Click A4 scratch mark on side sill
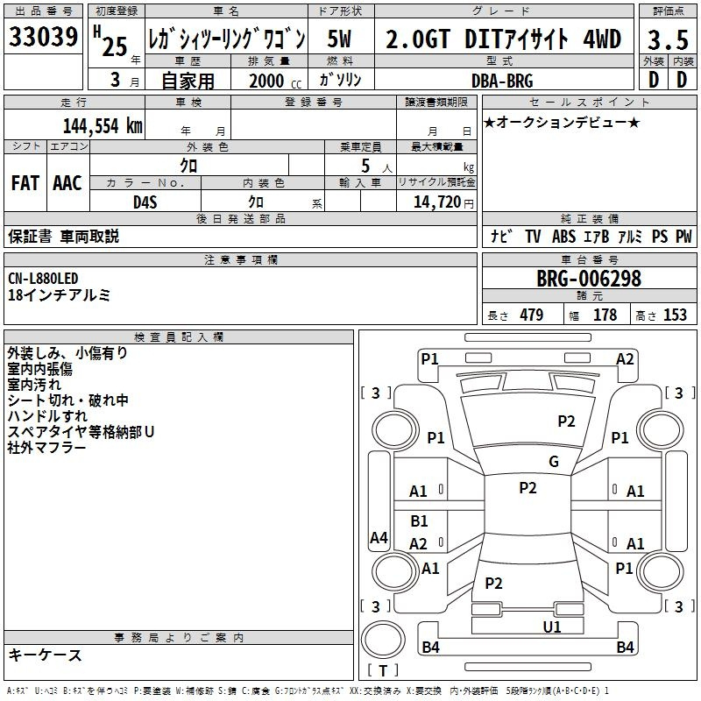Viewport: 701px width, 701px height. pos(379,537)
